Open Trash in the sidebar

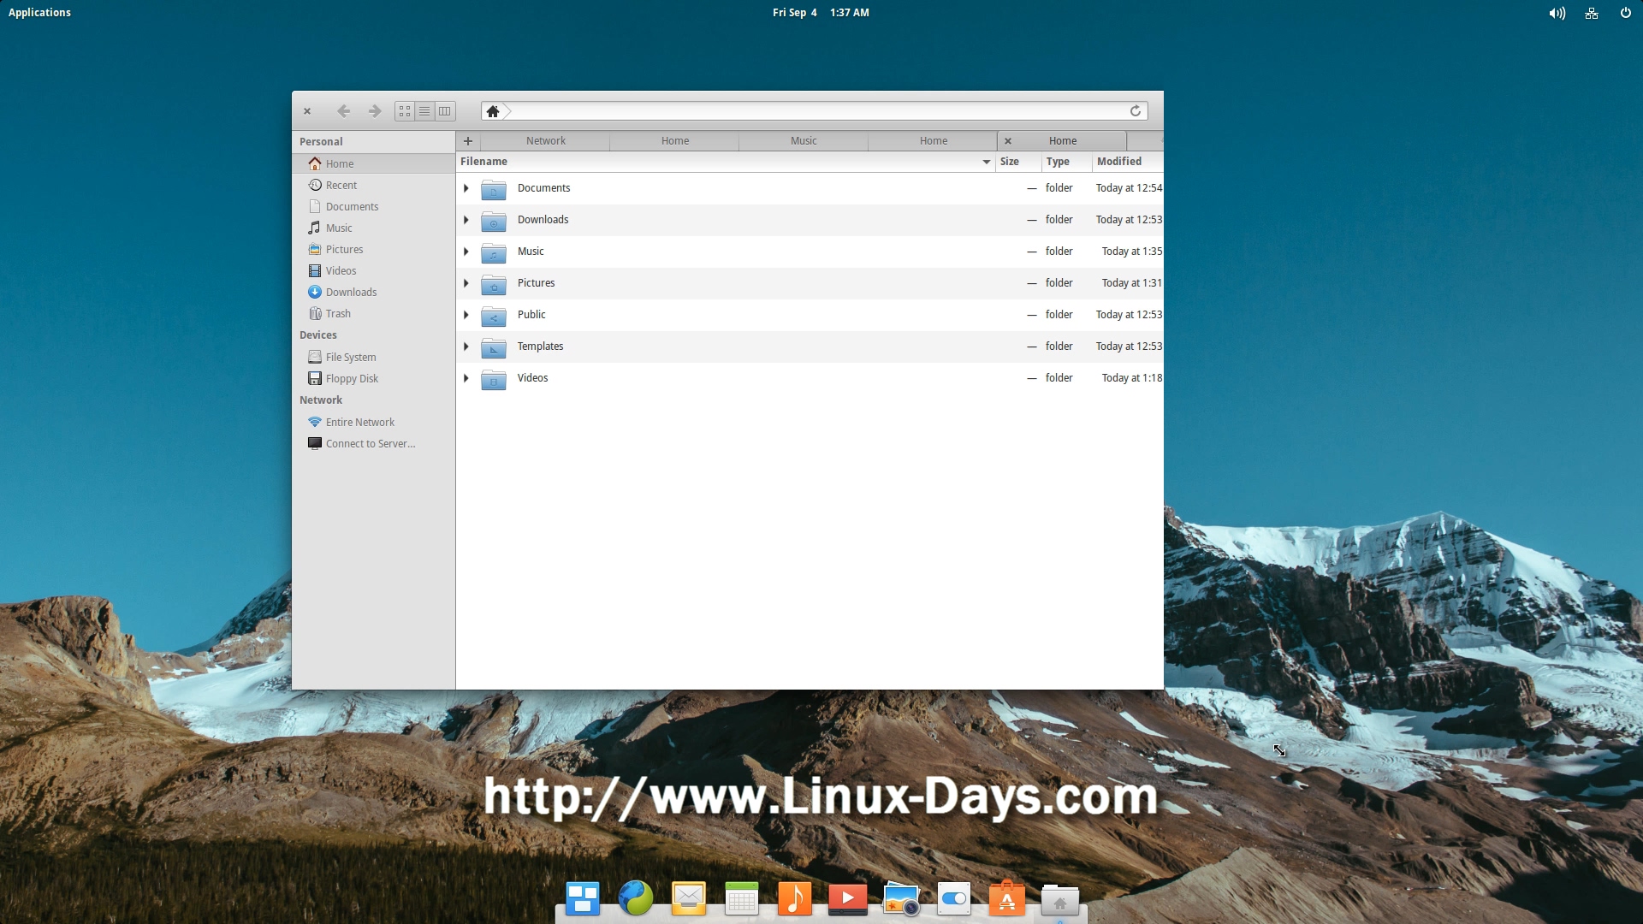[x=338, y=314]
